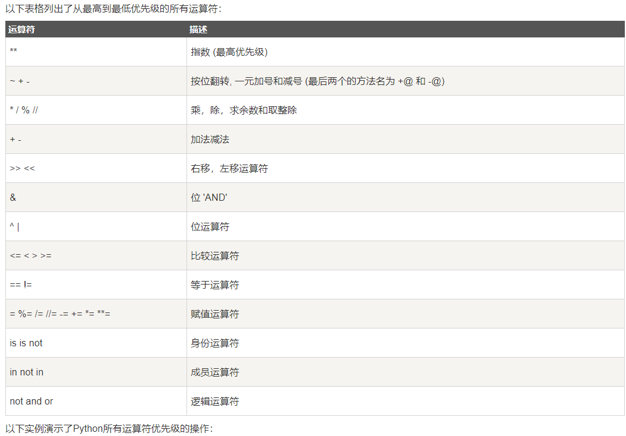Select the '**' operator cell
The image size is (626, 436).
96,52
